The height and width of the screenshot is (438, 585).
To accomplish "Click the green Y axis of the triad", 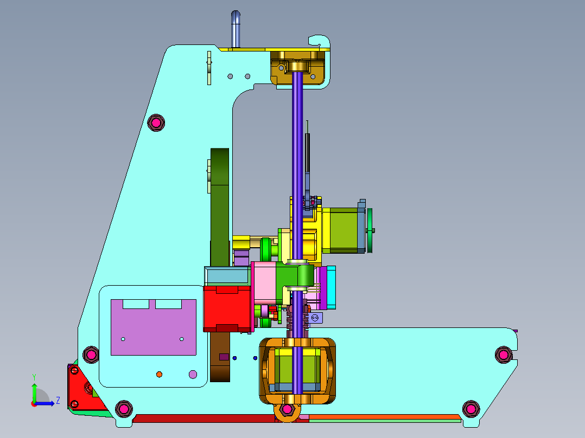I will pos(34,392).
